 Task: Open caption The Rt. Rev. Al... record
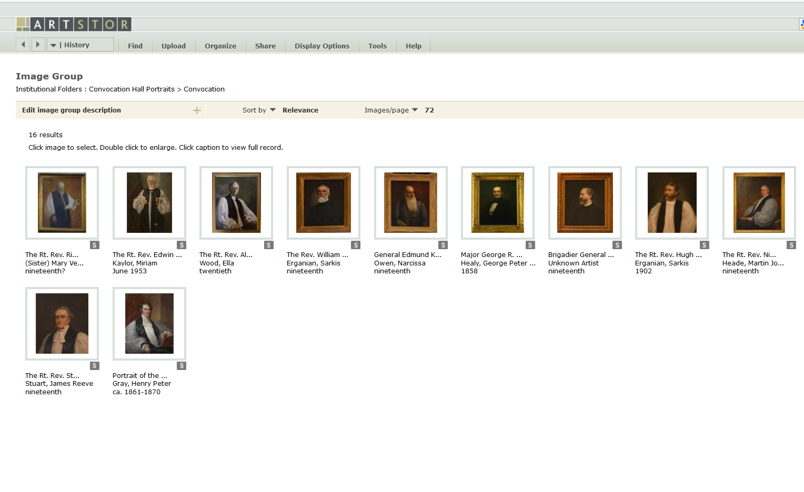(x=226, y=254)
